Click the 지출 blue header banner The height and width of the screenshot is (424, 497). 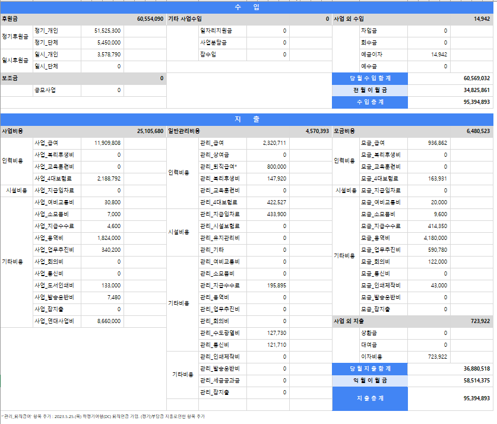(247, 119)
